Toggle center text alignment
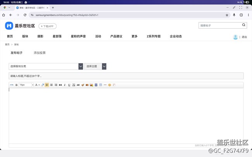This screenshot has width=252, height=157. point(52,85)
